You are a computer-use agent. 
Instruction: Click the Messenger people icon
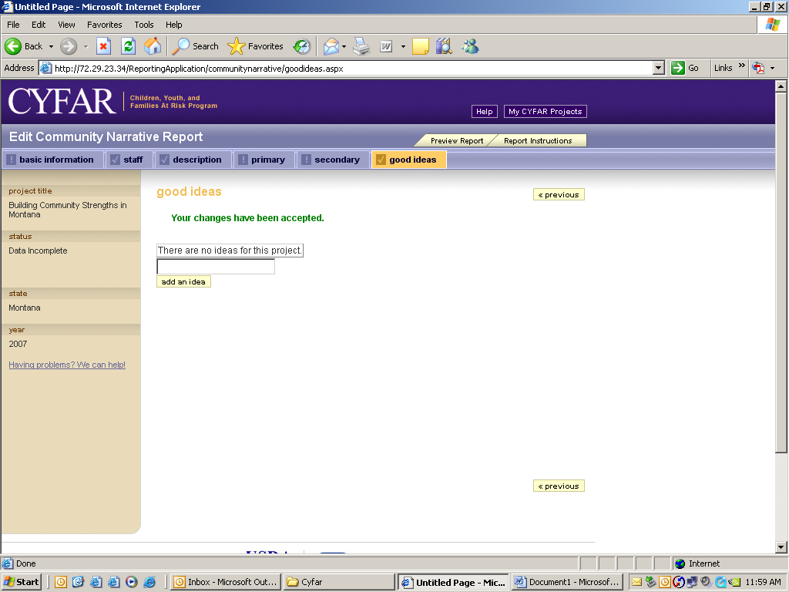pos(470,46)
